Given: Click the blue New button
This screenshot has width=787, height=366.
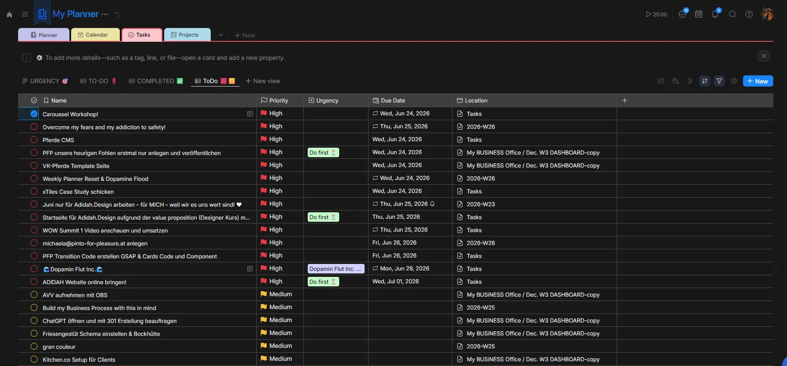Looking at the screenshot, I should coord(758,81).
